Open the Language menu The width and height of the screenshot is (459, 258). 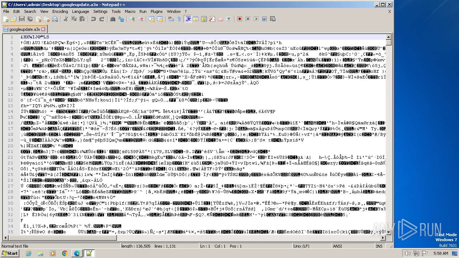pos(80,11)
